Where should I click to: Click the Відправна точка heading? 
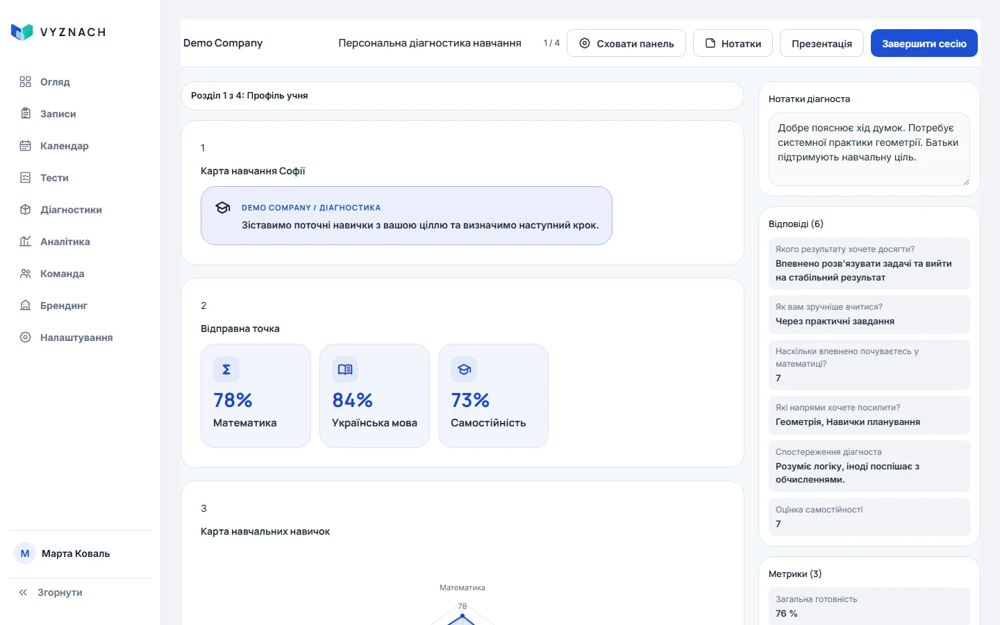pos(240,328)
